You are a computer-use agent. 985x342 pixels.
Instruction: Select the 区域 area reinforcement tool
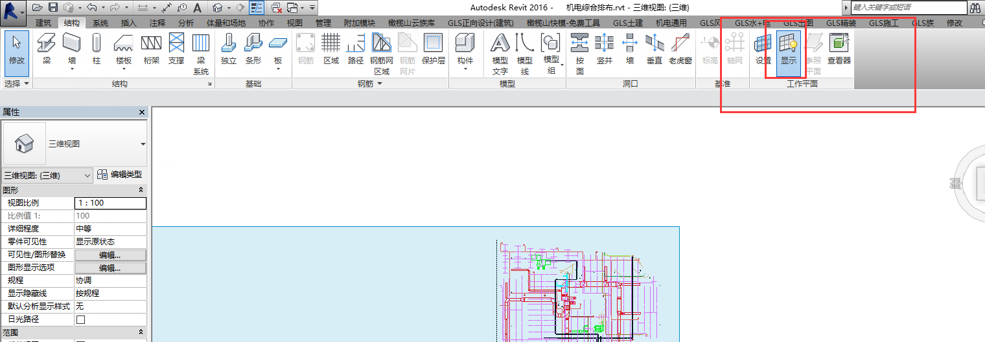point(331,50)
